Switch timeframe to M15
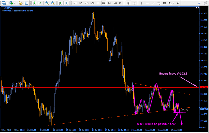 click(87, 3)
